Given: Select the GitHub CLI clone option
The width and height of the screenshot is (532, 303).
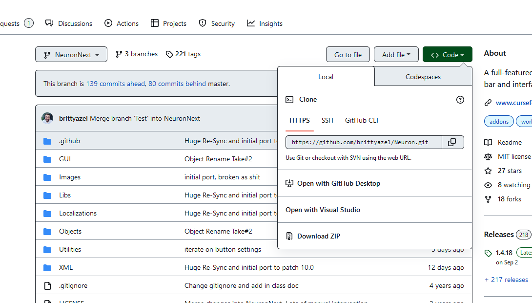Looking at the screenshot, I should click(x=362, y=120).
